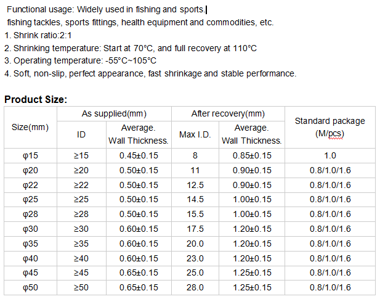Click the "≥30" ID cell
The height and width of the screenshot is (299, 380).
pyautogui.click(x=81, y=229)
